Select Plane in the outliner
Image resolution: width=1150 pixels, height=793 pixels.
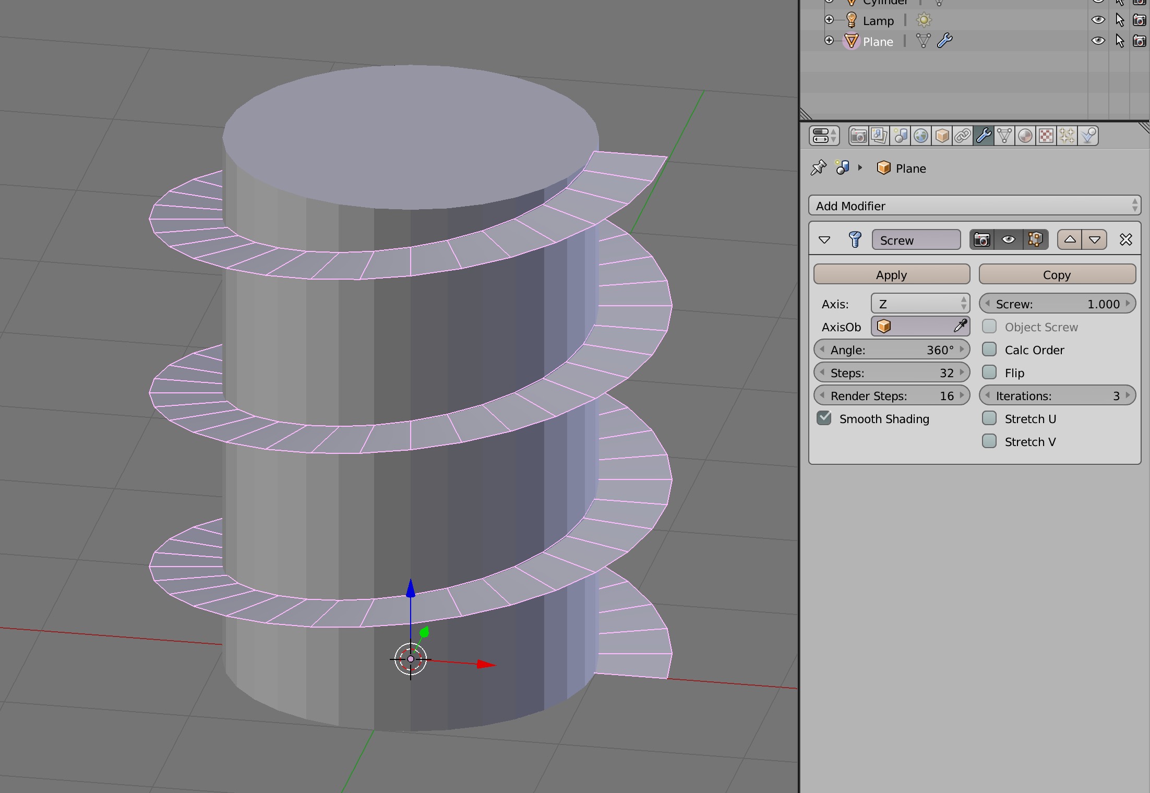click(x=878, y=41)
